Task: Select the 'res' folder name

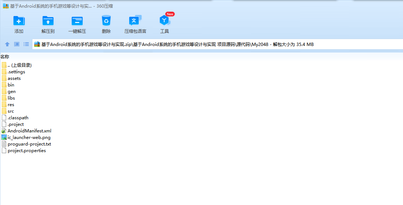Action: tap(11, 105)
